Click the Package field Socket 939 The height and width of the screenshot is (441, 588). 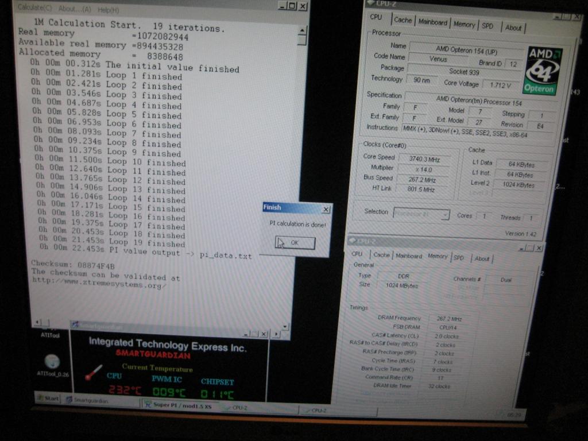[x=463, y=71]
